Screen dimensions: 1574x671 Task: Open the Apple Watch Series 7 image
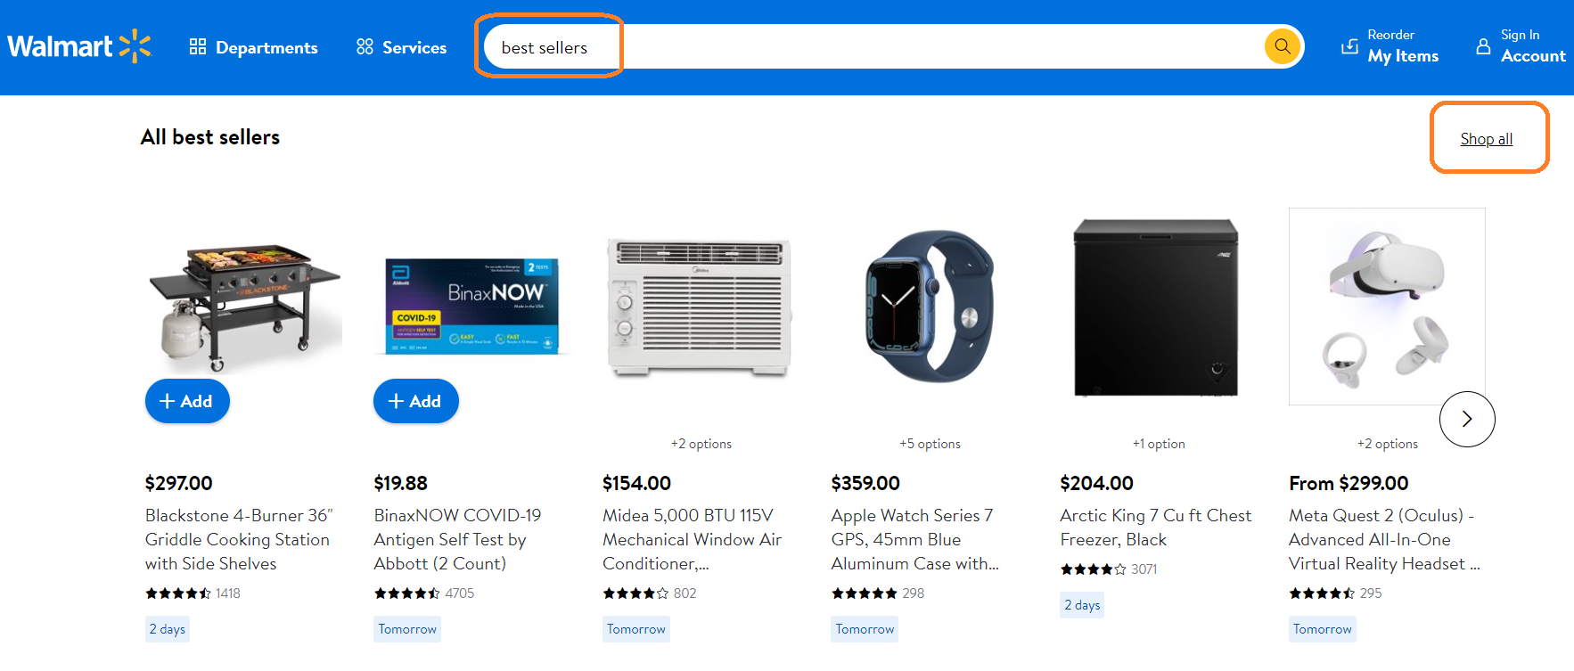930,306
